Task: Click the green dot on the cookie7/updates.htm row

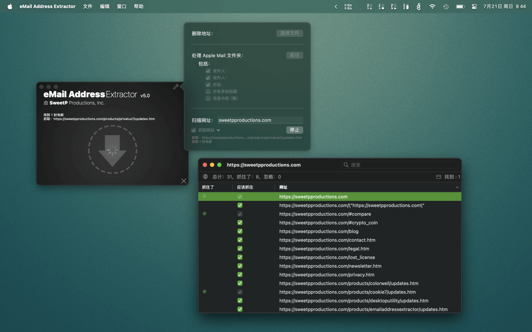Action: pyautogui.click(x=204, y=292)
